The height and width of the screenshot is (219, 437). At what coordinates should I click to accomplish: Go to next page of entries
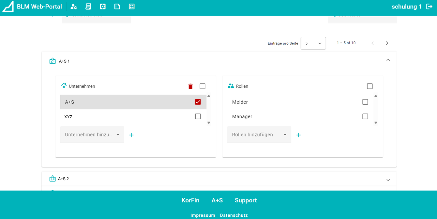387,43
